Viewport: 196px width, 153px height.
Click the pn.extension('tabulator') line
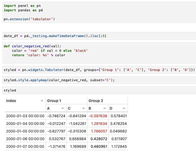[x=29, y=19]
